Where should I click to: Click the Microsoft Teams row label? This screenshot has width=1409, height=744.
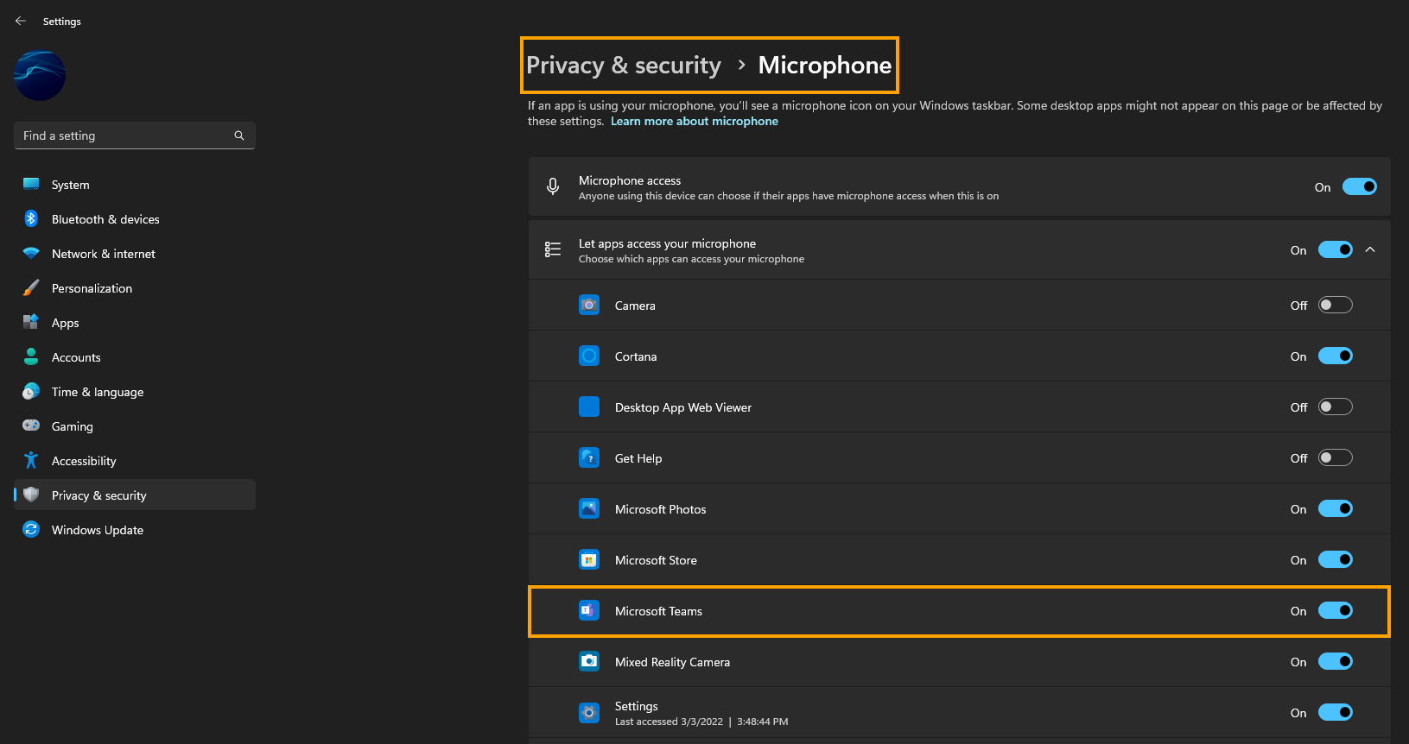658,611
